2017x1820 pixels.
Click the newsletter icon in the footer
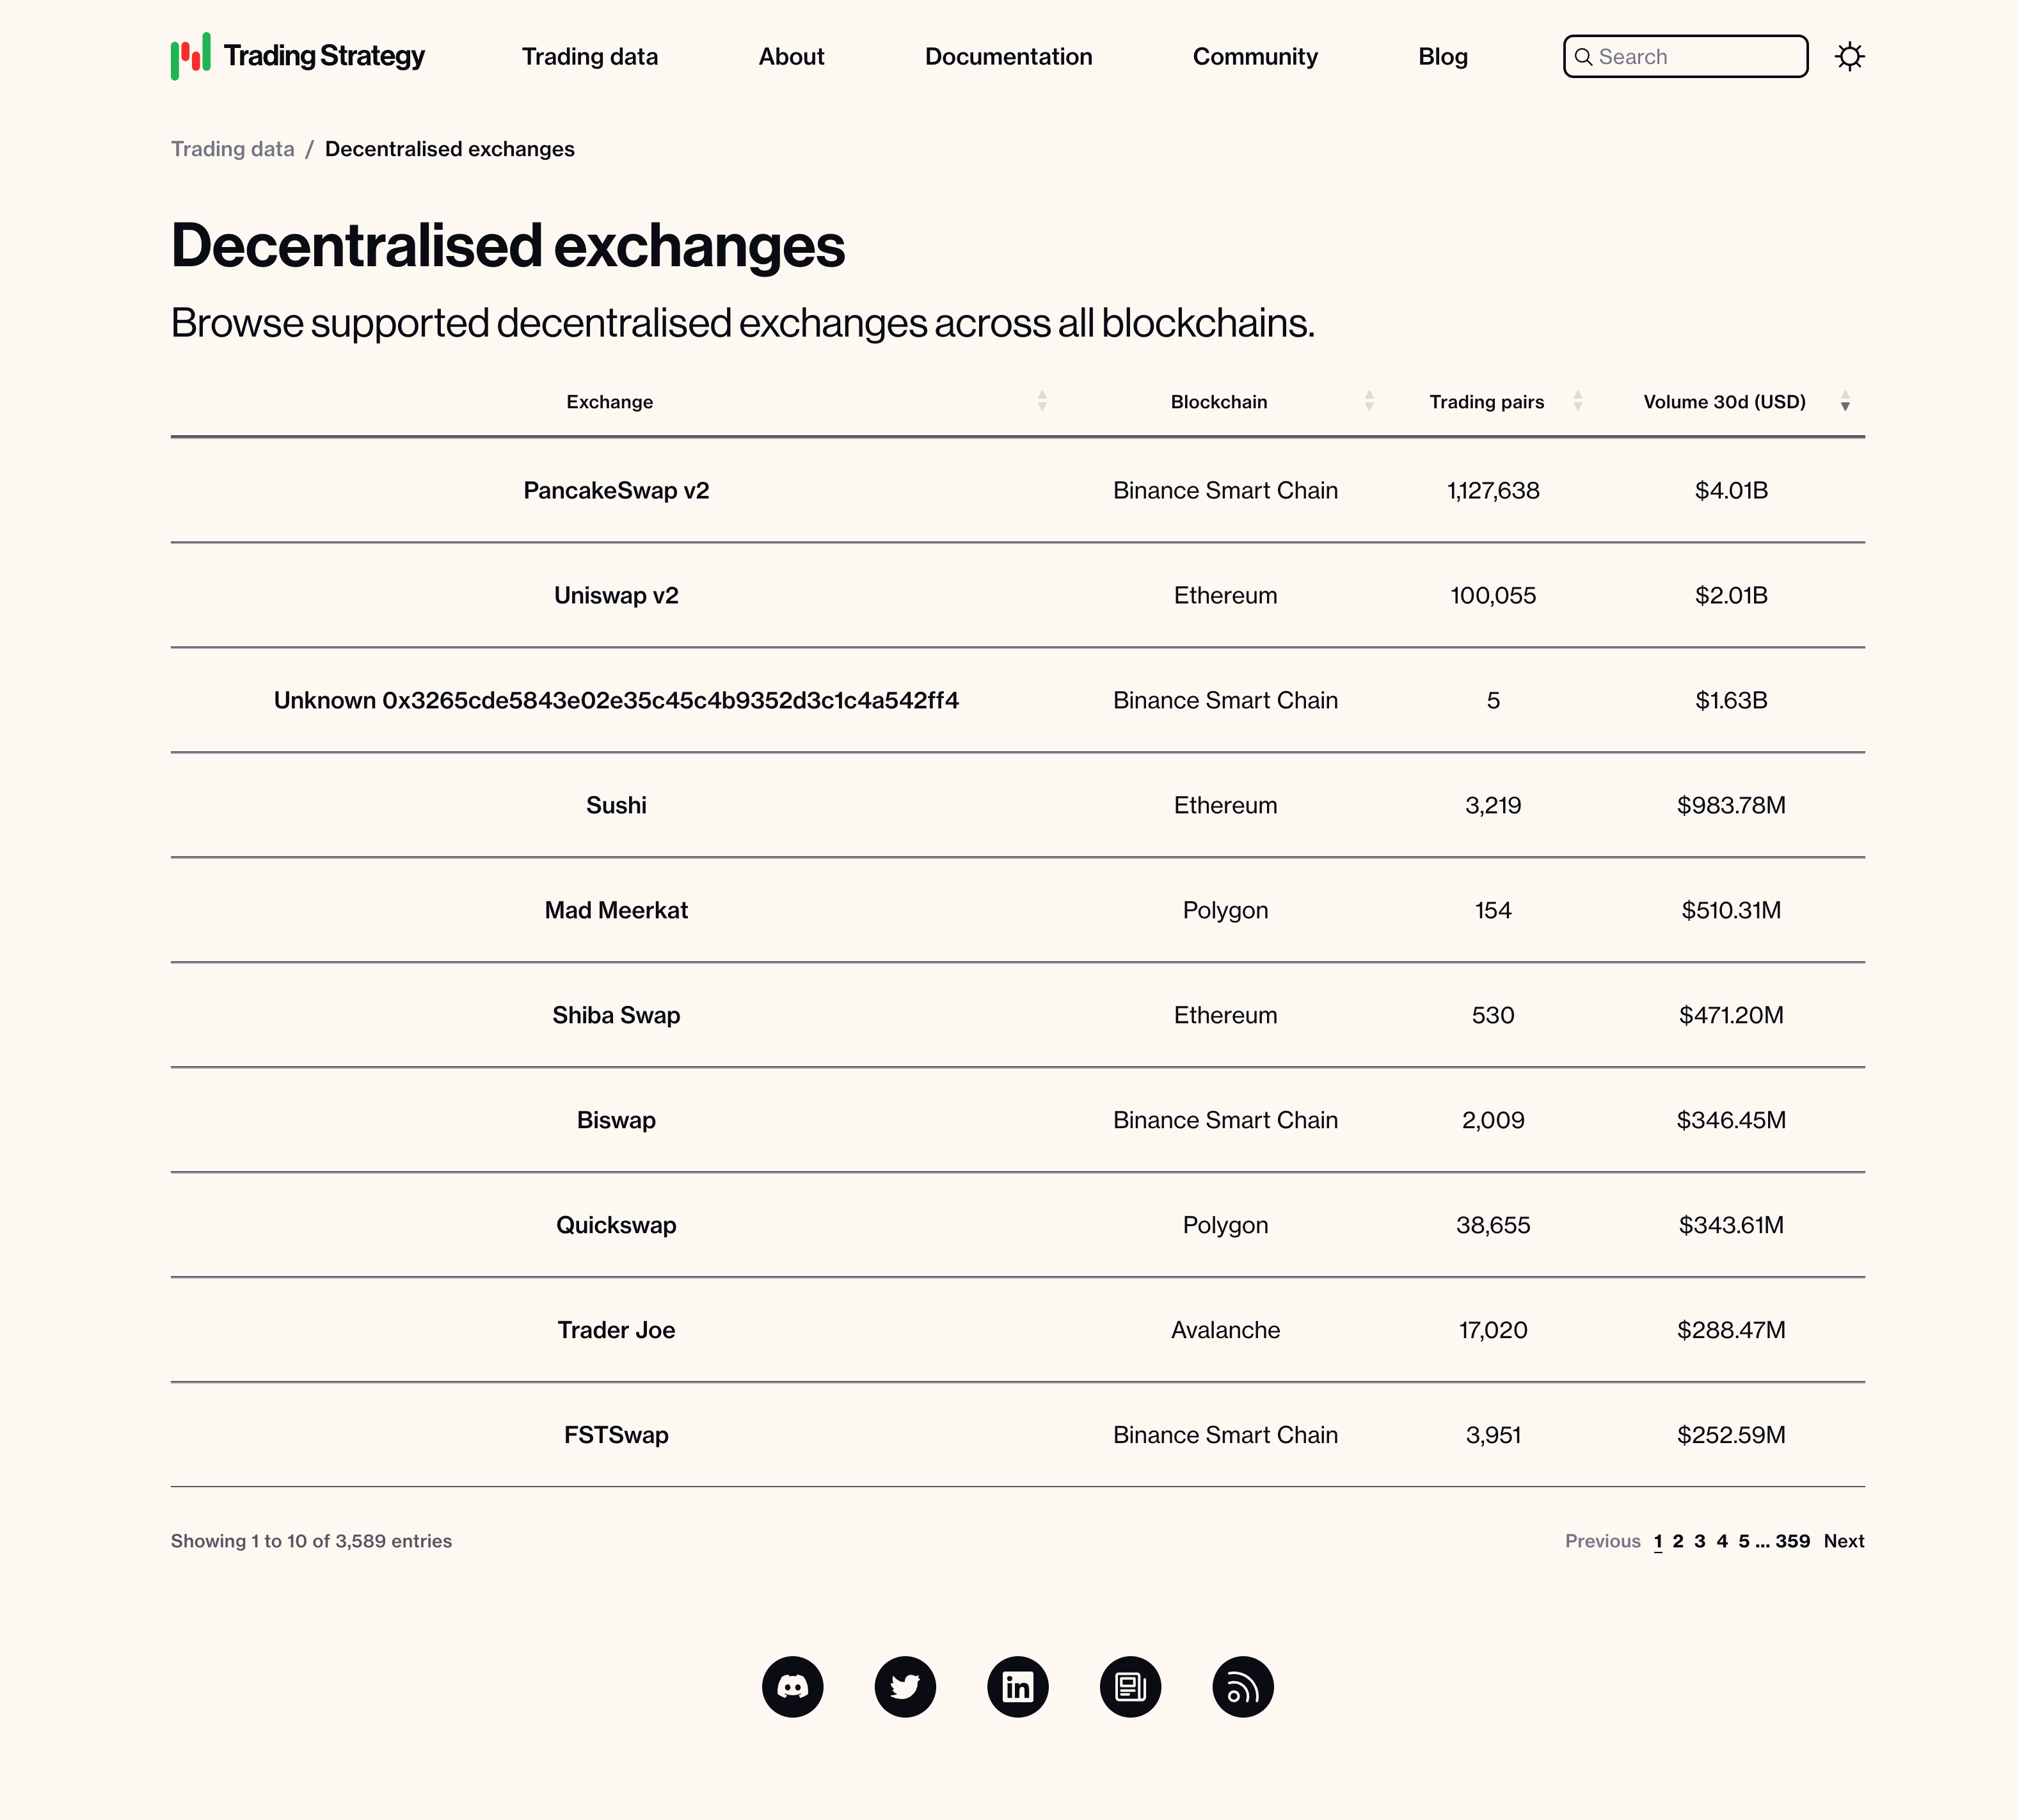(1130, 1686)
